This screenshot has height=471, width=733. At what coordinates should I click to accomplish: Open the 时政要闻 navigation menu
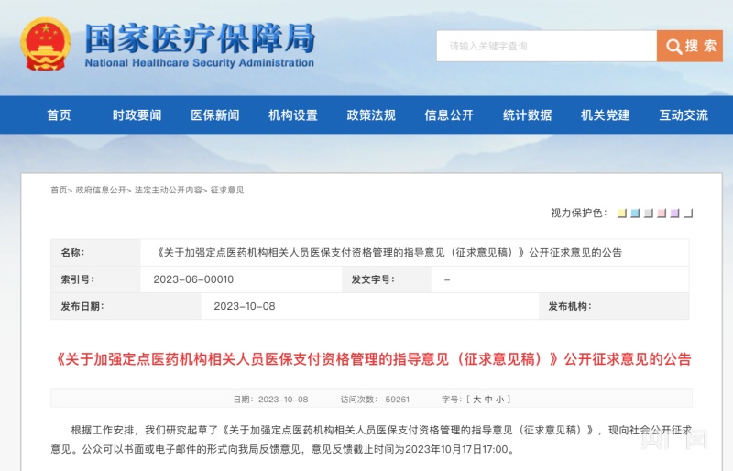(x=137, y=115)
